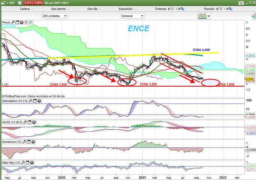The image size is (256, 180).
Task: Open Momentum indicator settings wrench
Action: tap(24, 142)
